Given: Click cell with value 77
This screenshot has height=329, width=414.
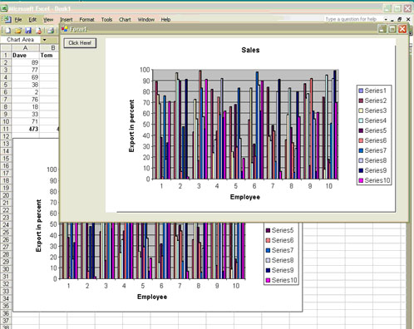Looking at the screenshot, I should [x=25, y=70].
